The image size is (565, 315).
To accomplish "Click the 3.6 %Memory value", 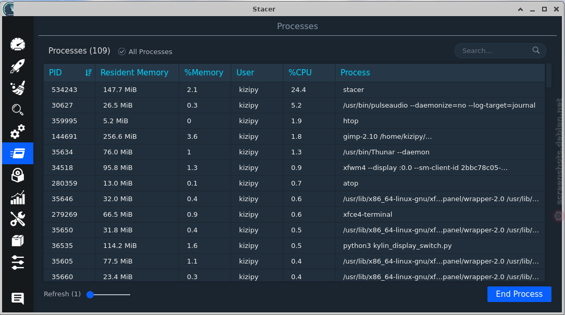I will point(192,137).
